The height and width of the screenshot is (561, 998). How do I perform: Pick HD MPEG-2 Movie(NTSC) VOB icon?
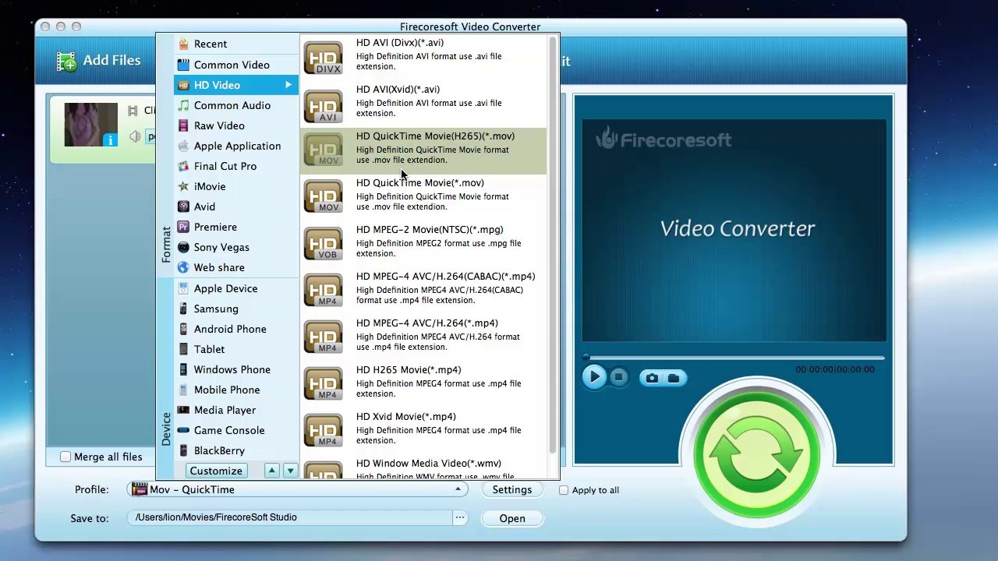tap(323, 245)
